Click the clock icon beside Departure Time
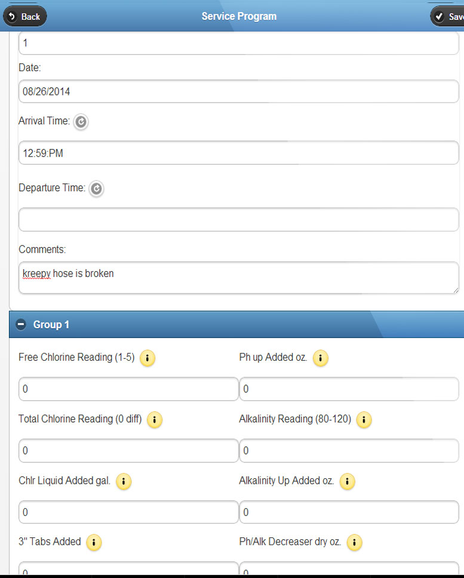 point(96,189)
